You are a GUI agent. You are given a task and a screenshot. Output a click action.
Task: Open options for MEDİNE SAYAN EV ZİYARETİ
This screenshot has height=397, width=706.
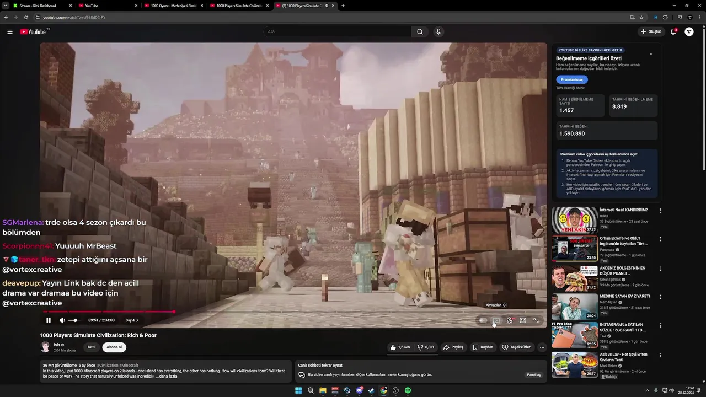click(x=660, y=297)
